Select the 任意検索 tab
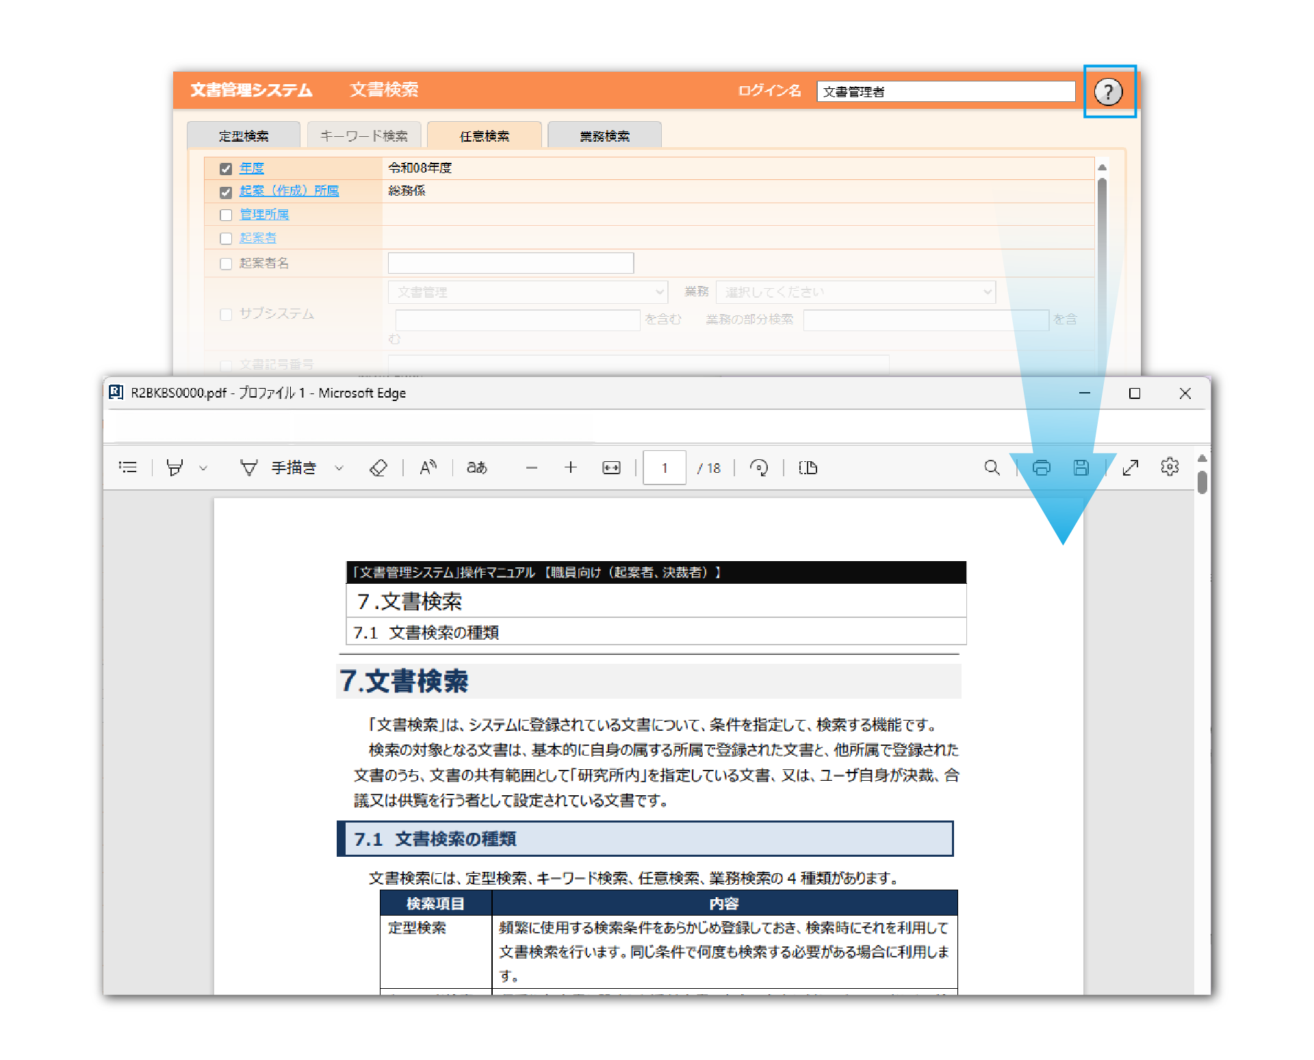Viewport: 1314px width, 1060px height. [485, 135]
